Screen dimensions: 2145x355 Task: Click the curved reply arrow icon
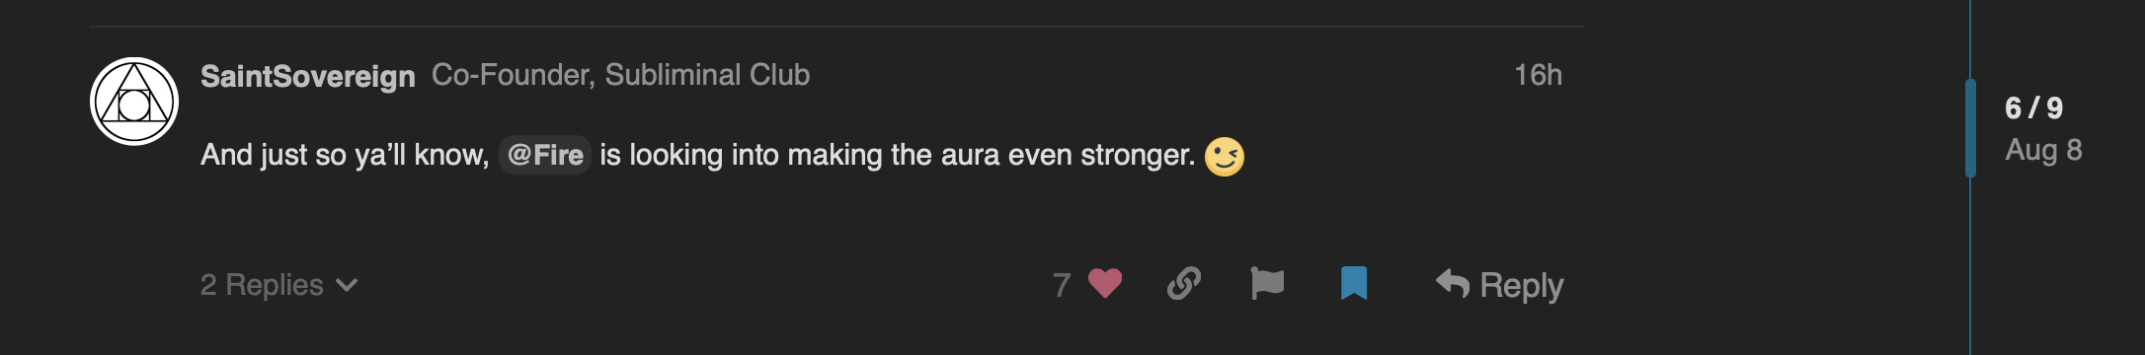(x=1453, y=284)
